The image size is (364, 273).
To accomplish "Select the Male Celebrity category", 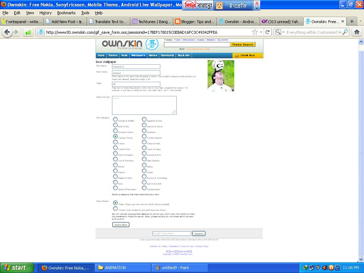I will [144, 159].
